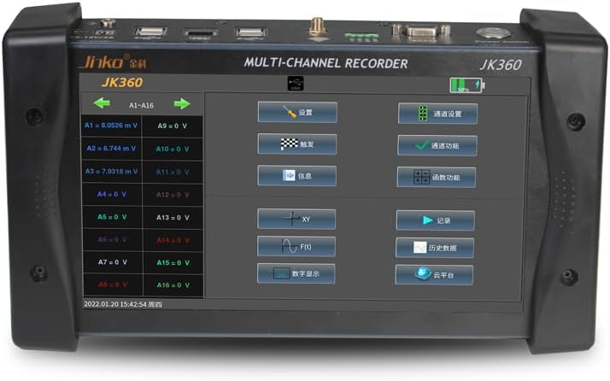This screenshot has height=381, width=610.
Task: Open the XY plot view
Action: [296, 219]
